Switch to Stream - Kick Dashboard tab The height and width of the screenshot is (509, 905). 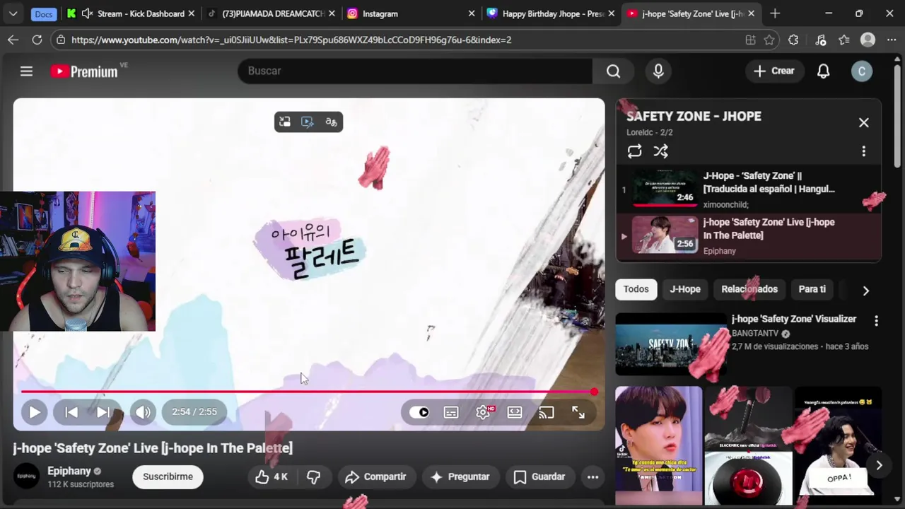131,13
